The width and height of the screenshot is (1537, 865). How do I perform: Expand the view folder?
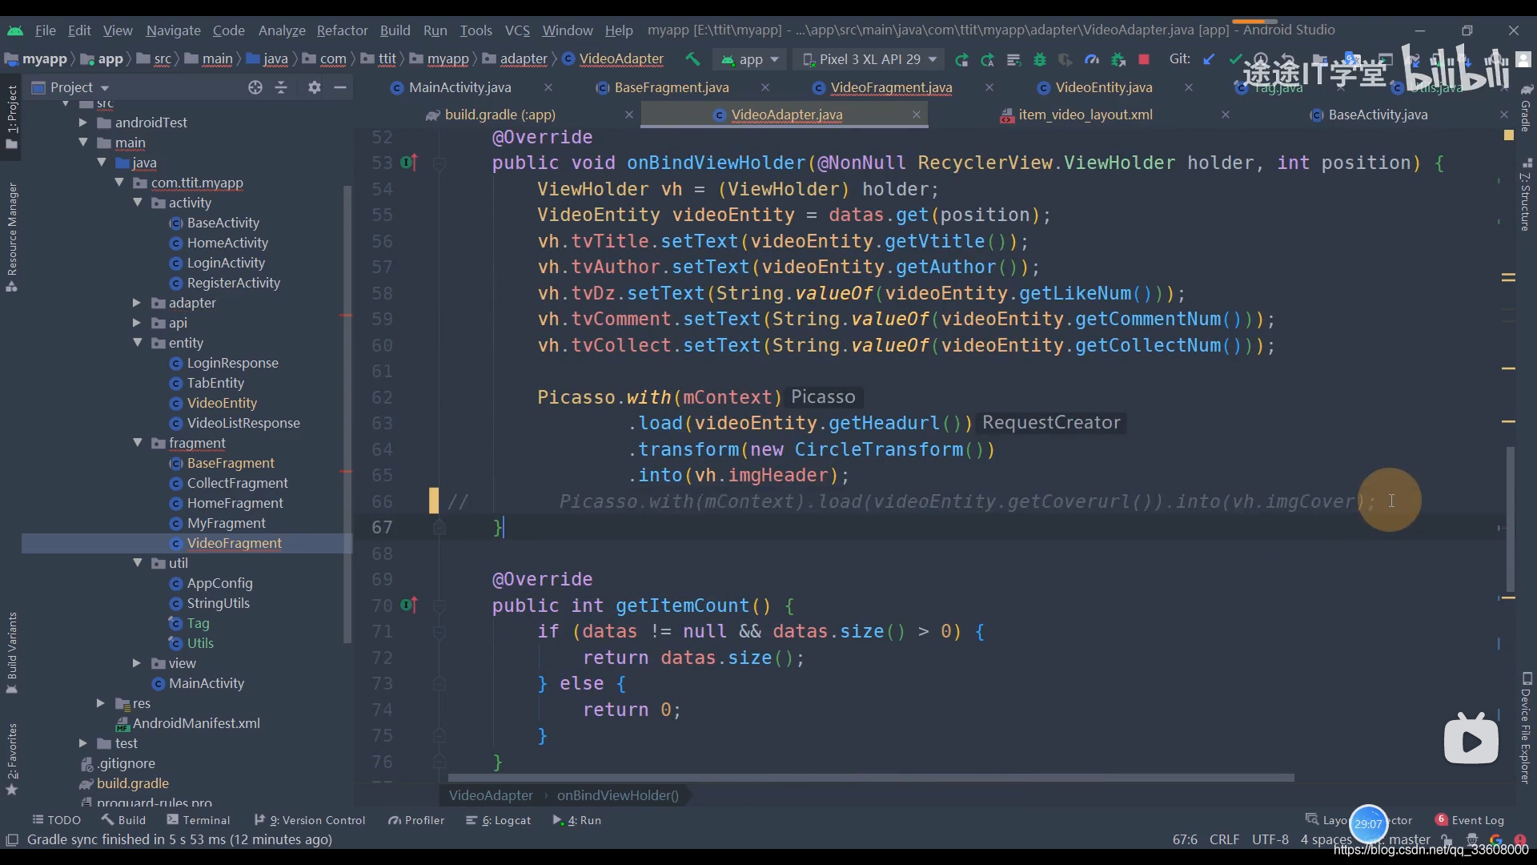[136, 663]
